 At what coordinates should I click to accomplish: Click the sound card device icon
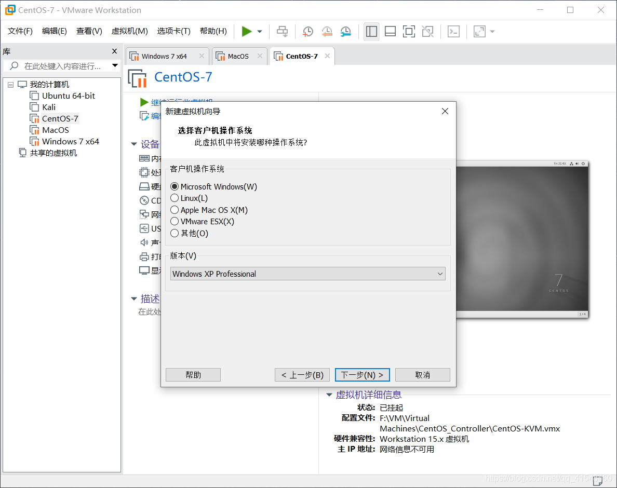click(x=144, y=242)
